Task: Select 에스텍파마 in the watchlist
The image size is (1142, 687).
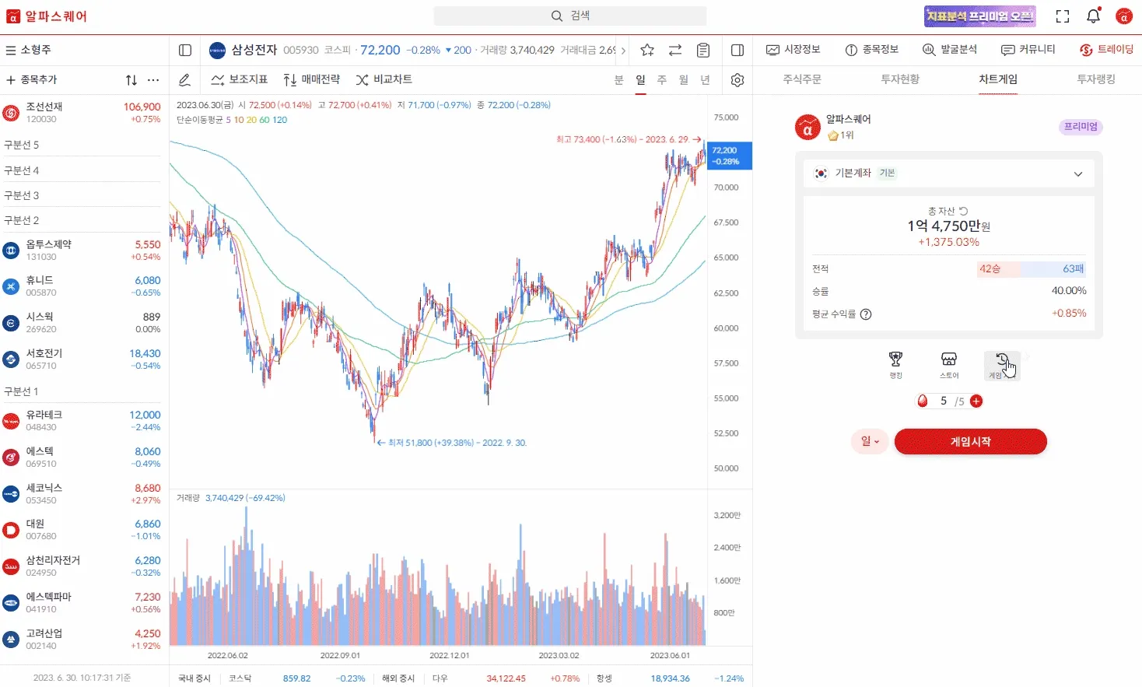Action: 84,603
